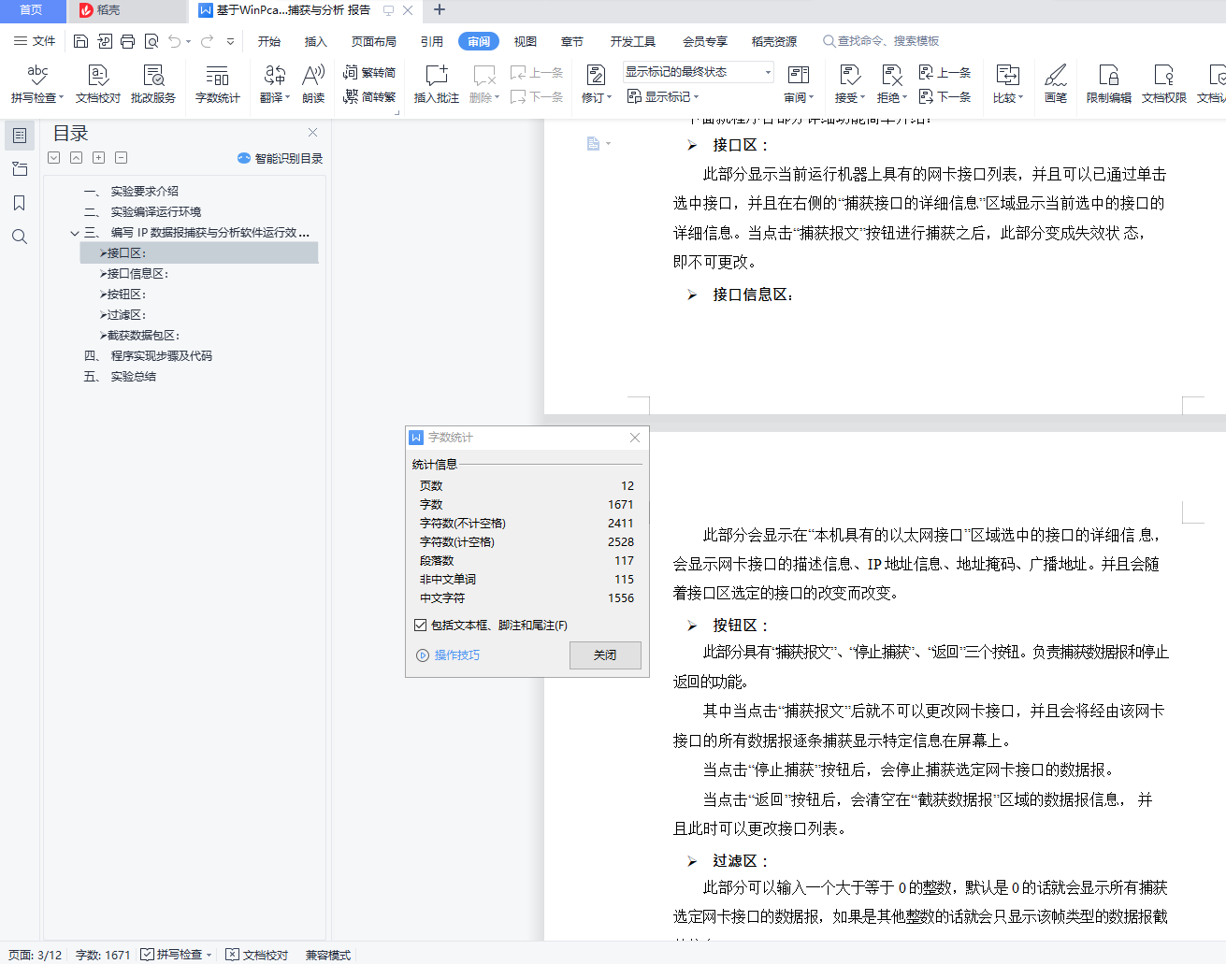This screenshot has height=964, width=1226.
Task: Go to 上一条 beside the 拒绝 button
Action: pyautogui.click(x=945, y=72)
